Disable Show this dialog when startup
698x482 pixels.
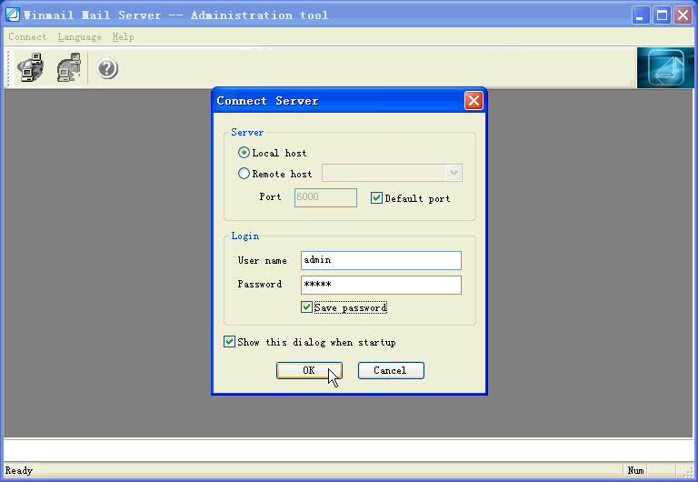click(x=229, y=342)
